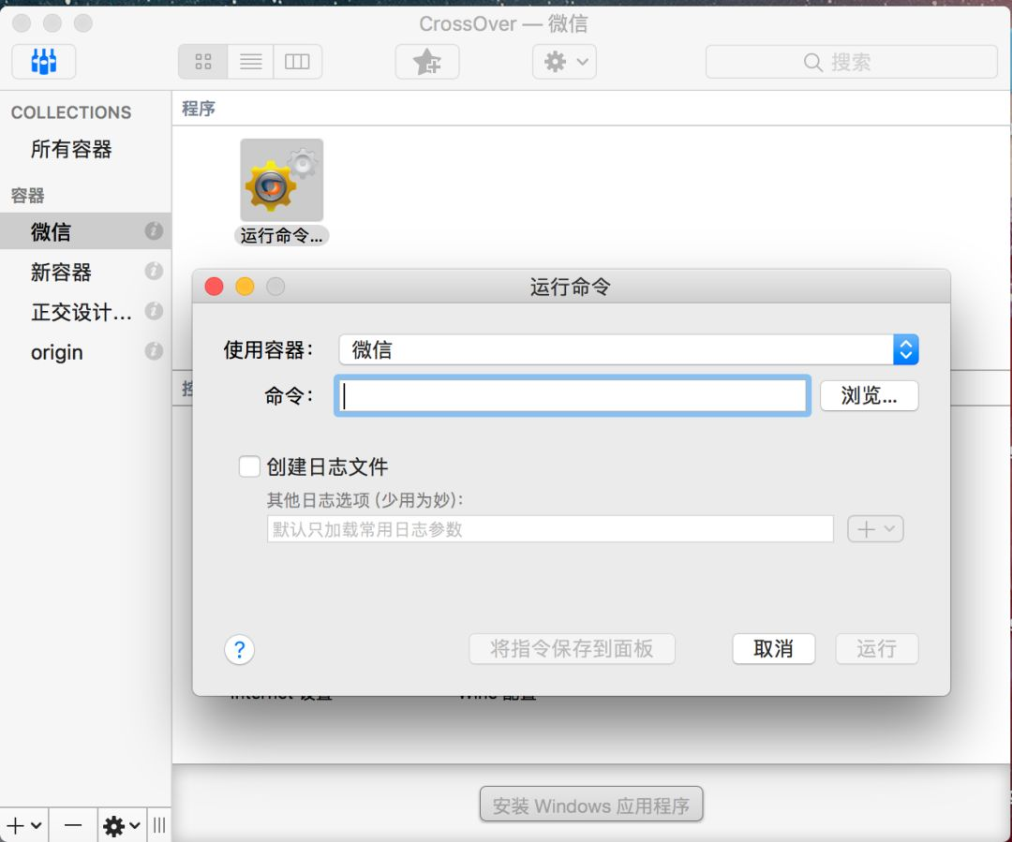
Task: Open the toolbar gear action menu
Action: [564, 62]
